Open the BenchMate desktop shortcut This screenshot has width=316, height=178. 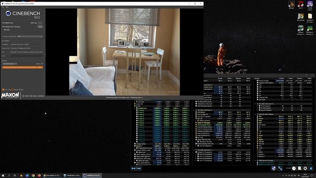pyautogui.click(x=301, y=17)
